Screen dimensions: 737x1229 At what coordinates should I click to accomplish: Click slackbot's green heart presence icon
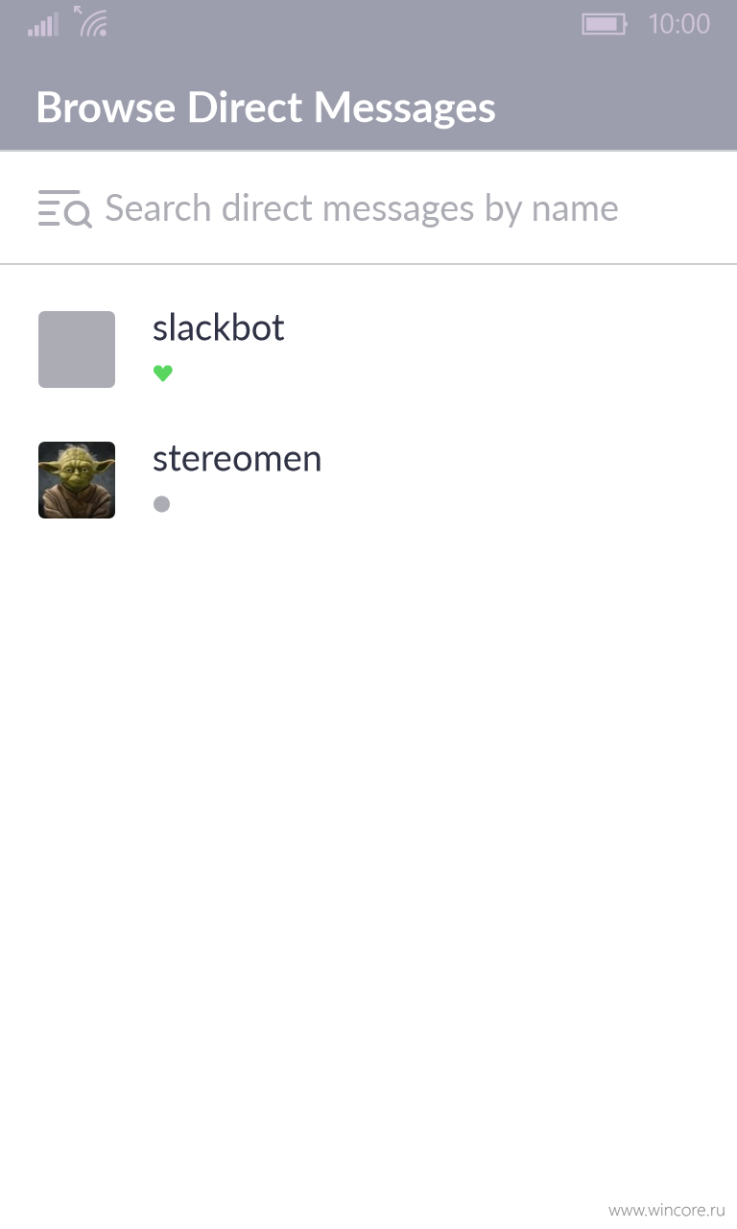(162, 374)
